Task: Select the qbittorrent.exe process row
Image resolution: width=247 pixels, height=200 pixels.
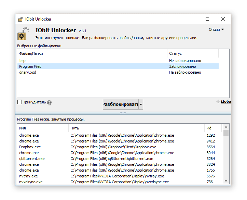Action: (x=120, y=159)
